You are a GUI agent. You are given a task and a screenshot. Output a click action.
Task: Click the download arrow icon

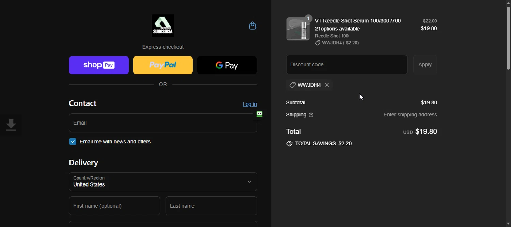[11, 125]
